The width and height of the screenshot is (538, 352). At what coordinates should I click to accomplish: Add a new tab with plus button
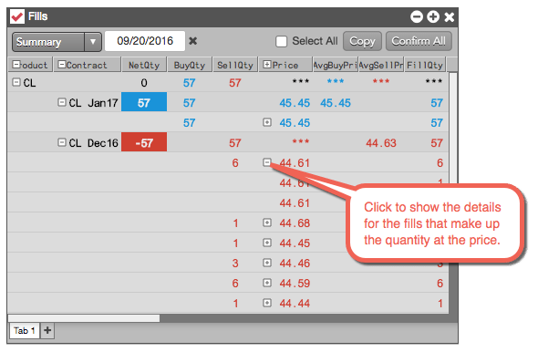[x=47, y=331]
